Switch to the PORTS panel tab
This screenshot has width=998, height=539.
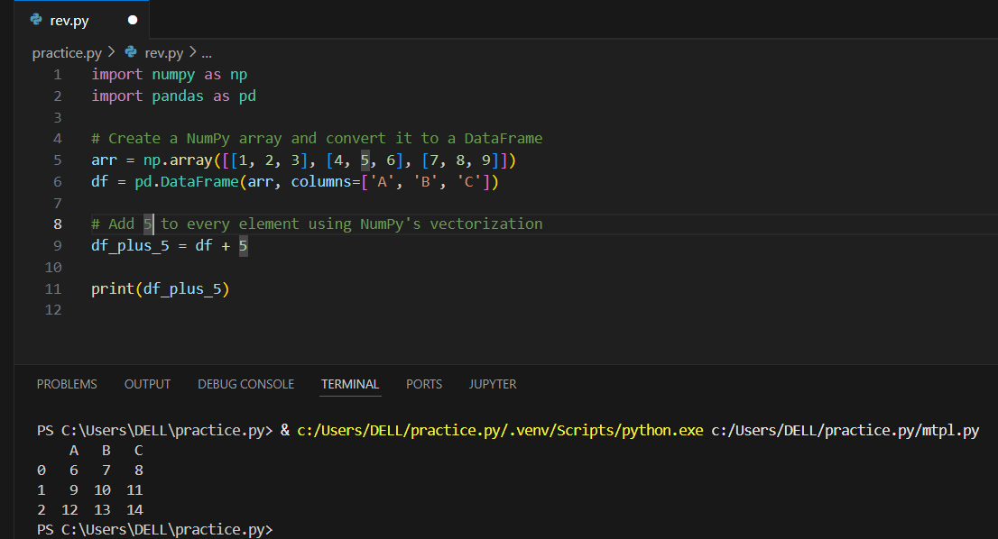coord(424,384)
